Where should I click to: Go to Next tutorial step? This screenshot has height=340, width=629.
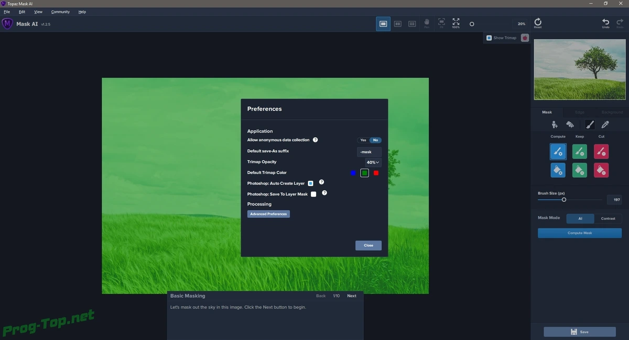tap(352, 296)
